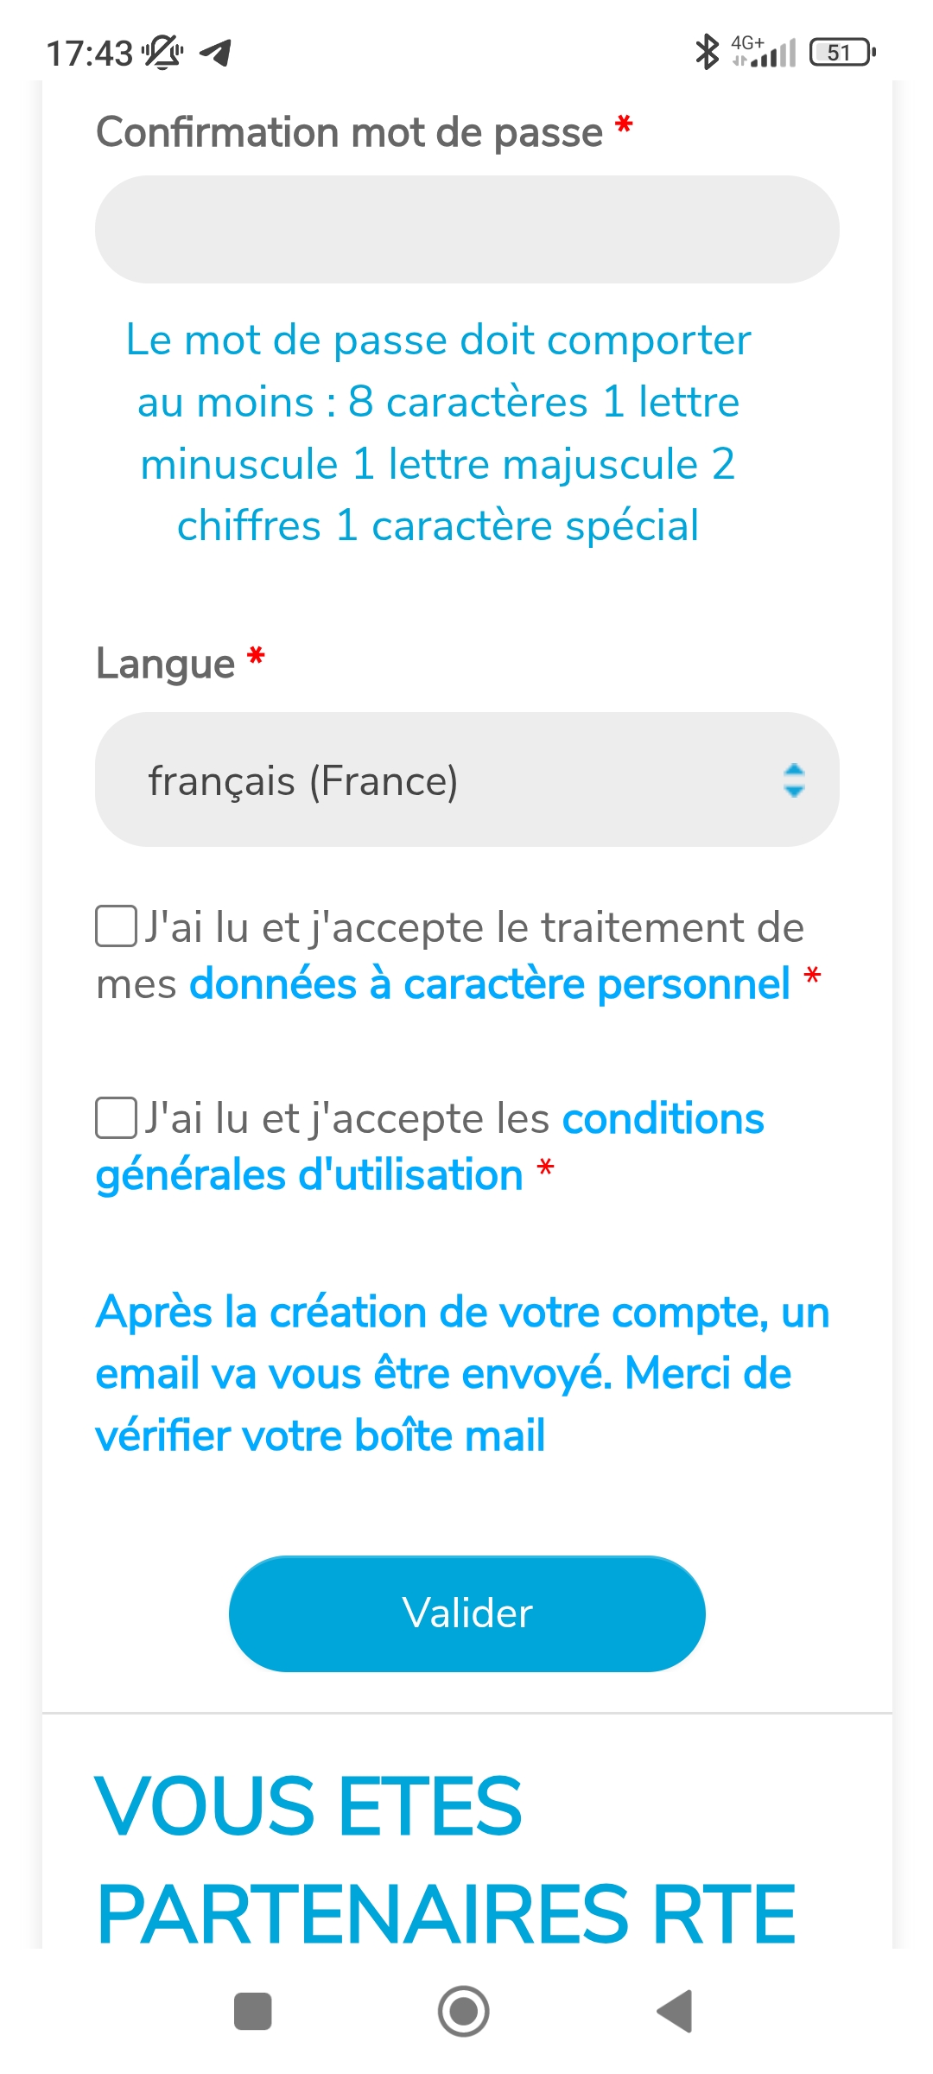
Task: Focus the Confirmation mot de passe field
Action: [466, 230]
